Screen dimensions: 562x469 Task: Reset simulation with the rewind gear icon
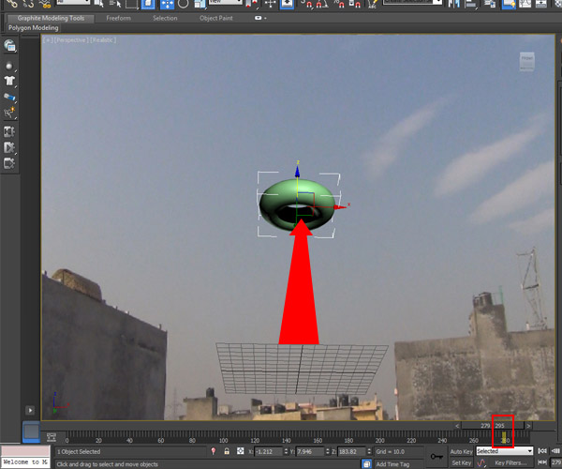(x=9, y=131)
